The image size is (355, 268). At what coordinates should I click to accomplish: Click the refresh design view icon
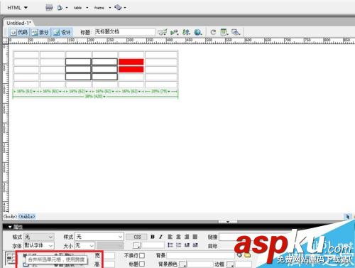213,32
